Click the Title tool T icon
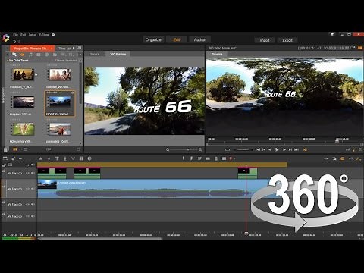The height and width of the screenshot is (273, 364). pos(57,158)
